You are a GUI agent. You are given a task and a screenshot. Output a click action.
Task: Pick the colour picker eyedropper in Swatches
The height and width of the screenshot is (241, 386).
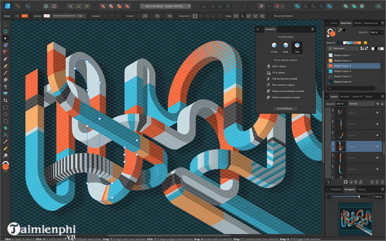339,31
